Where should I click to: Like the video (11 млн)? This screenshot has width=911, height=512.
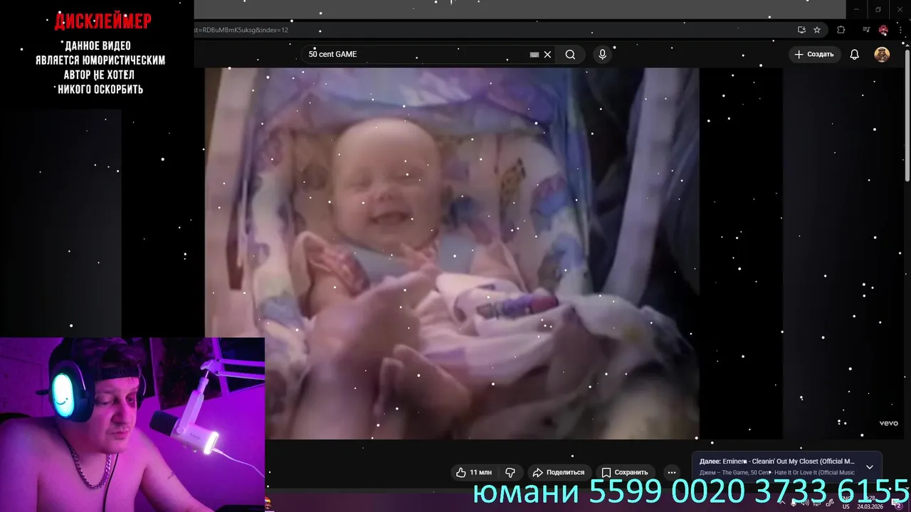point(474,472)
